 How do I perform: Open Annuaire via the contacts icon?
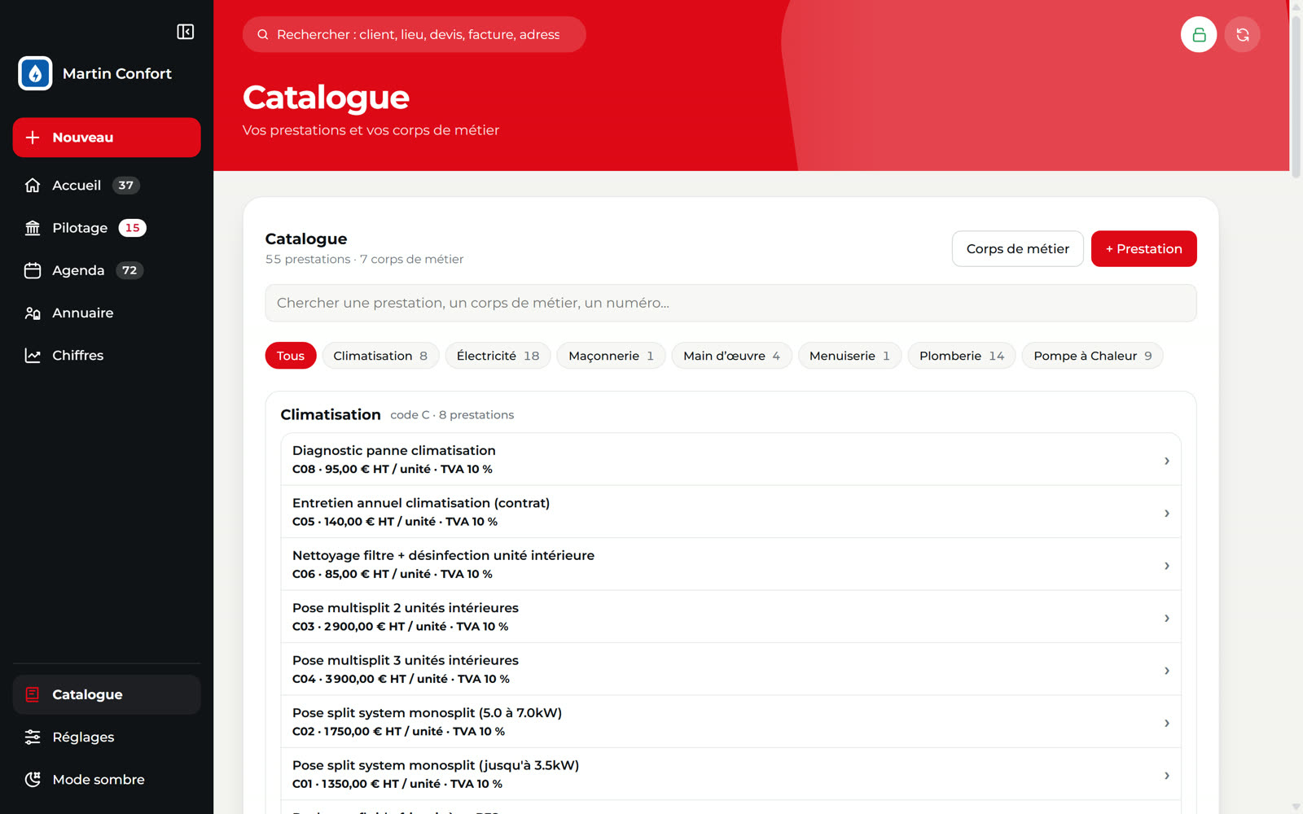click(x=33, y=313)
